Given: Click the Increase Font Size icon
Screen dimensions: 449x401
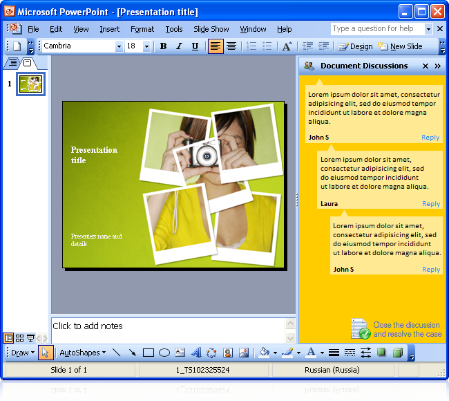Looking at the screenshot, I should tap(287, 46).
